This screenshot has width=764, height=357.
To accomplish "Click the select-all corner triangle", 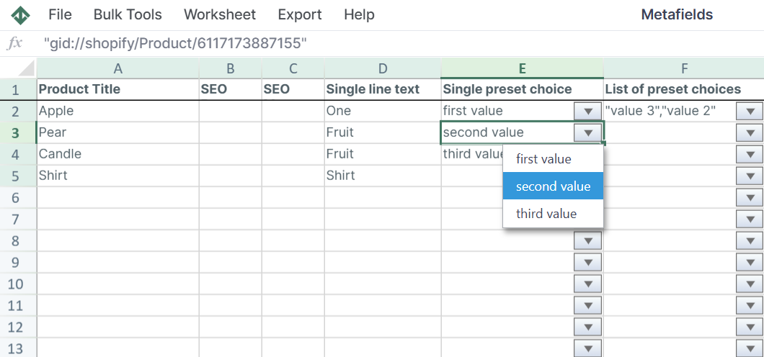I will pyautogui.click(x=27, y=69).
